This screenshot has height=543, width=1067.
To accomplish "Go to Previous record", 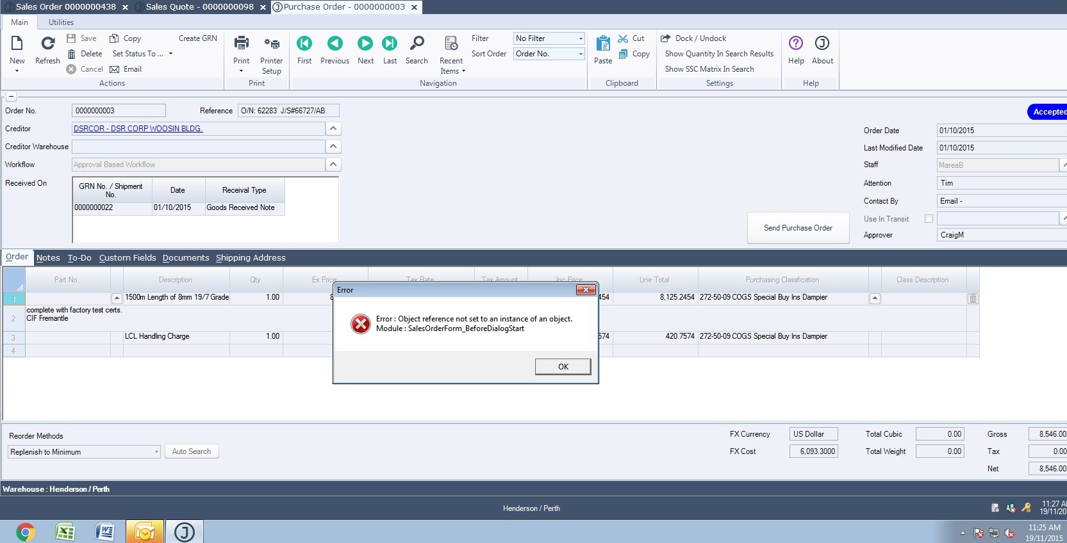I will coord(335,44).
